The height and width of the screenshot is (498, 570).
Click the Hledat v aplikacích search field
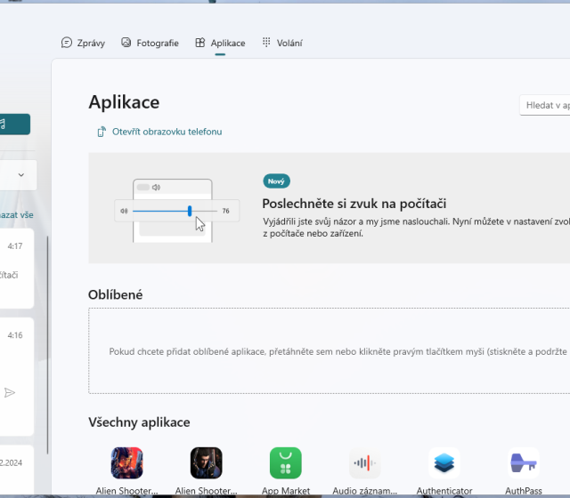pos(545,105)
